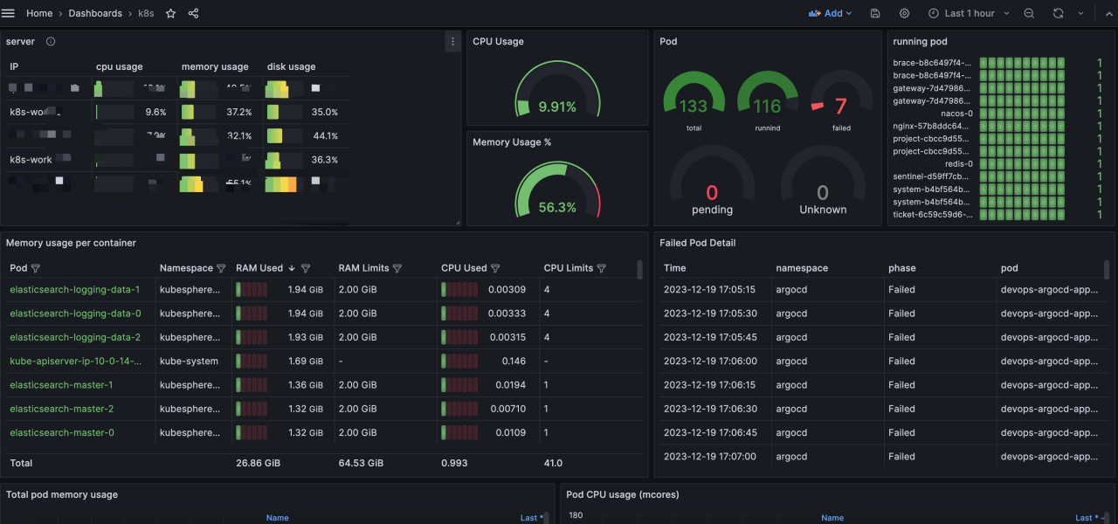This screenshot has width=1118, height=524.
Task: Open dashboard settings gear icon
Action: [x=904, y=13]
